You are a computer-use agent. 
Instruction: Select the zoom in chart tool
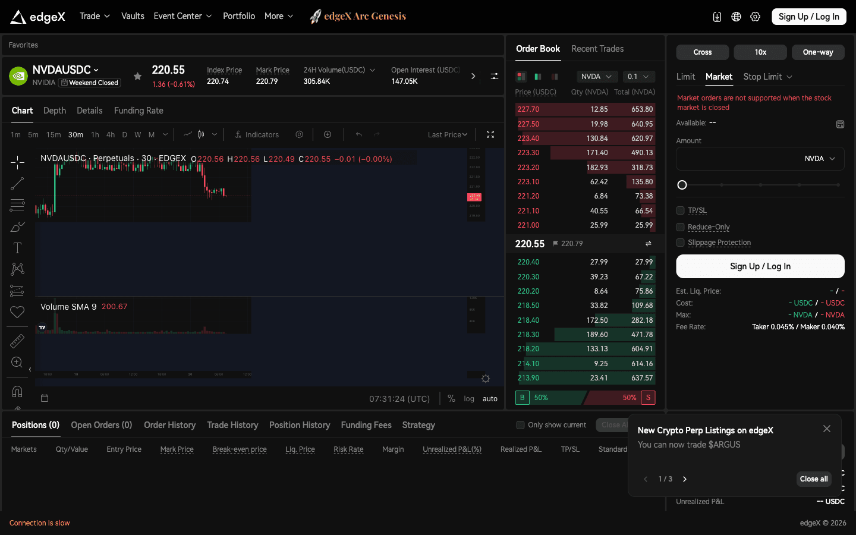(17, 363)
